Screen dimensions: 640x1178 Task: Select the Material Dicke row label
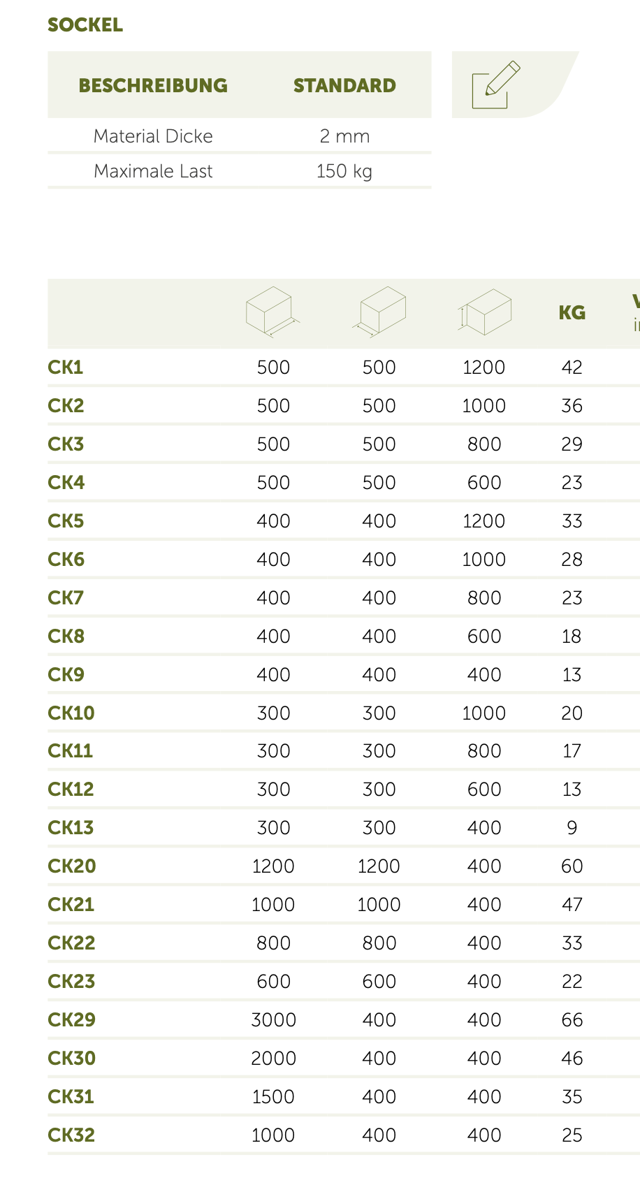pyautogui.click(x=153, y=136)
